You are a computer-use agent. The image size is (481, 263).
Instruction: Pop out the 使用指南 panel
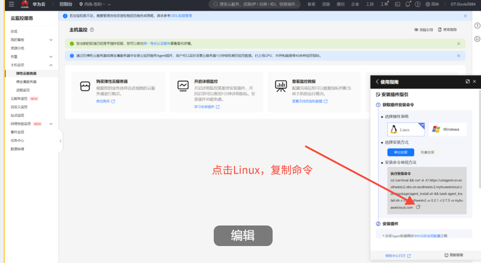(467, 82)
